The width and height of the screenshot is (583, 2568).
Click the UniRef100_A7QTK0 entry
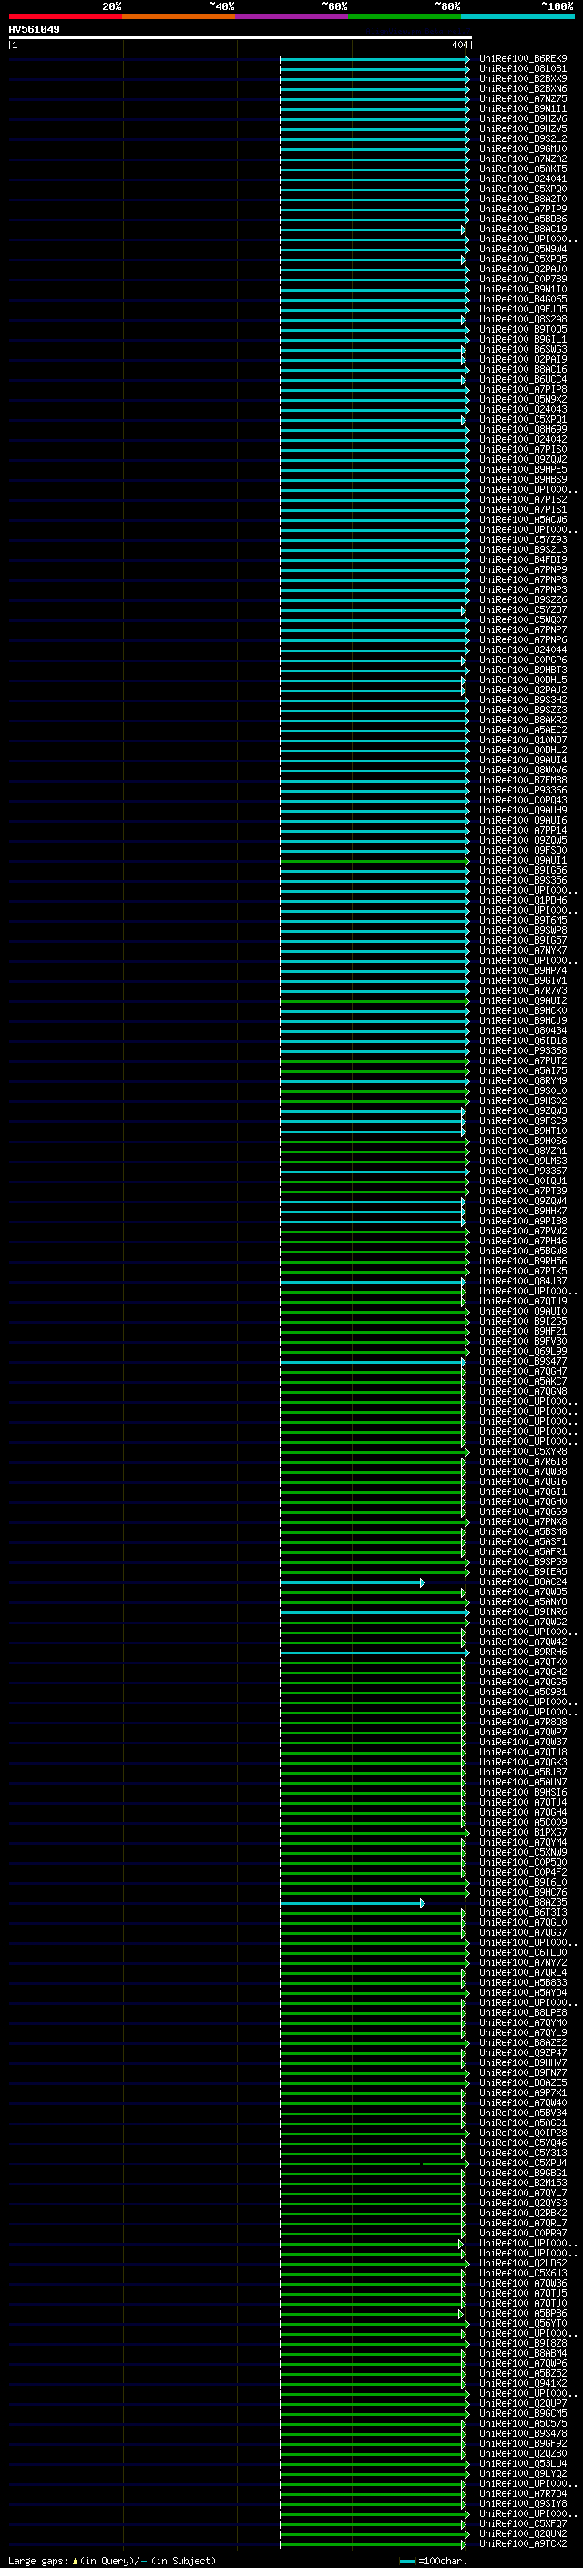(523, 1662)
